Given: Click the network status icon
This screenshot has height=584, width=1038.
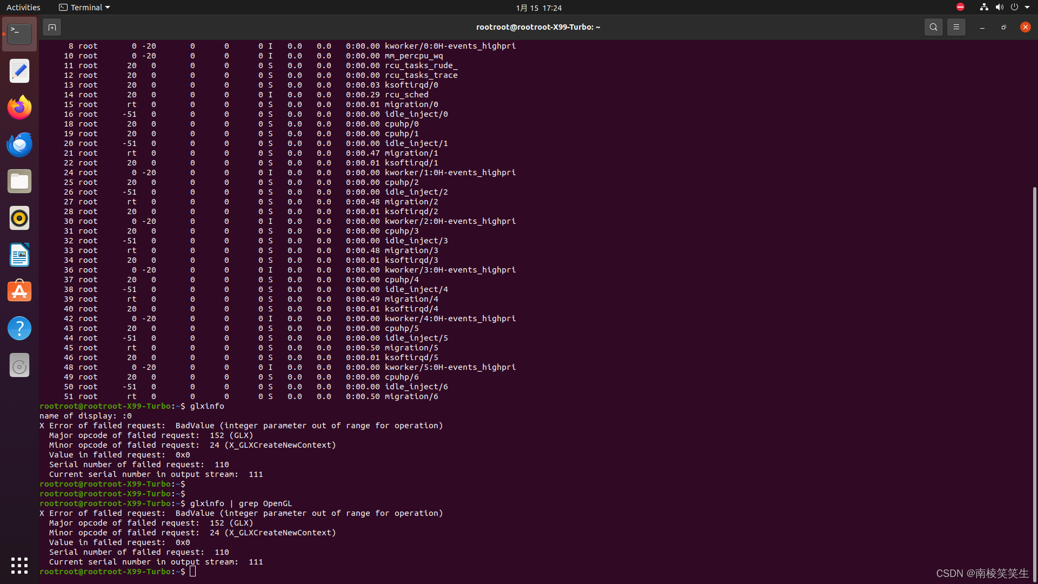Looking at the screenshot, I should (984, 8).
